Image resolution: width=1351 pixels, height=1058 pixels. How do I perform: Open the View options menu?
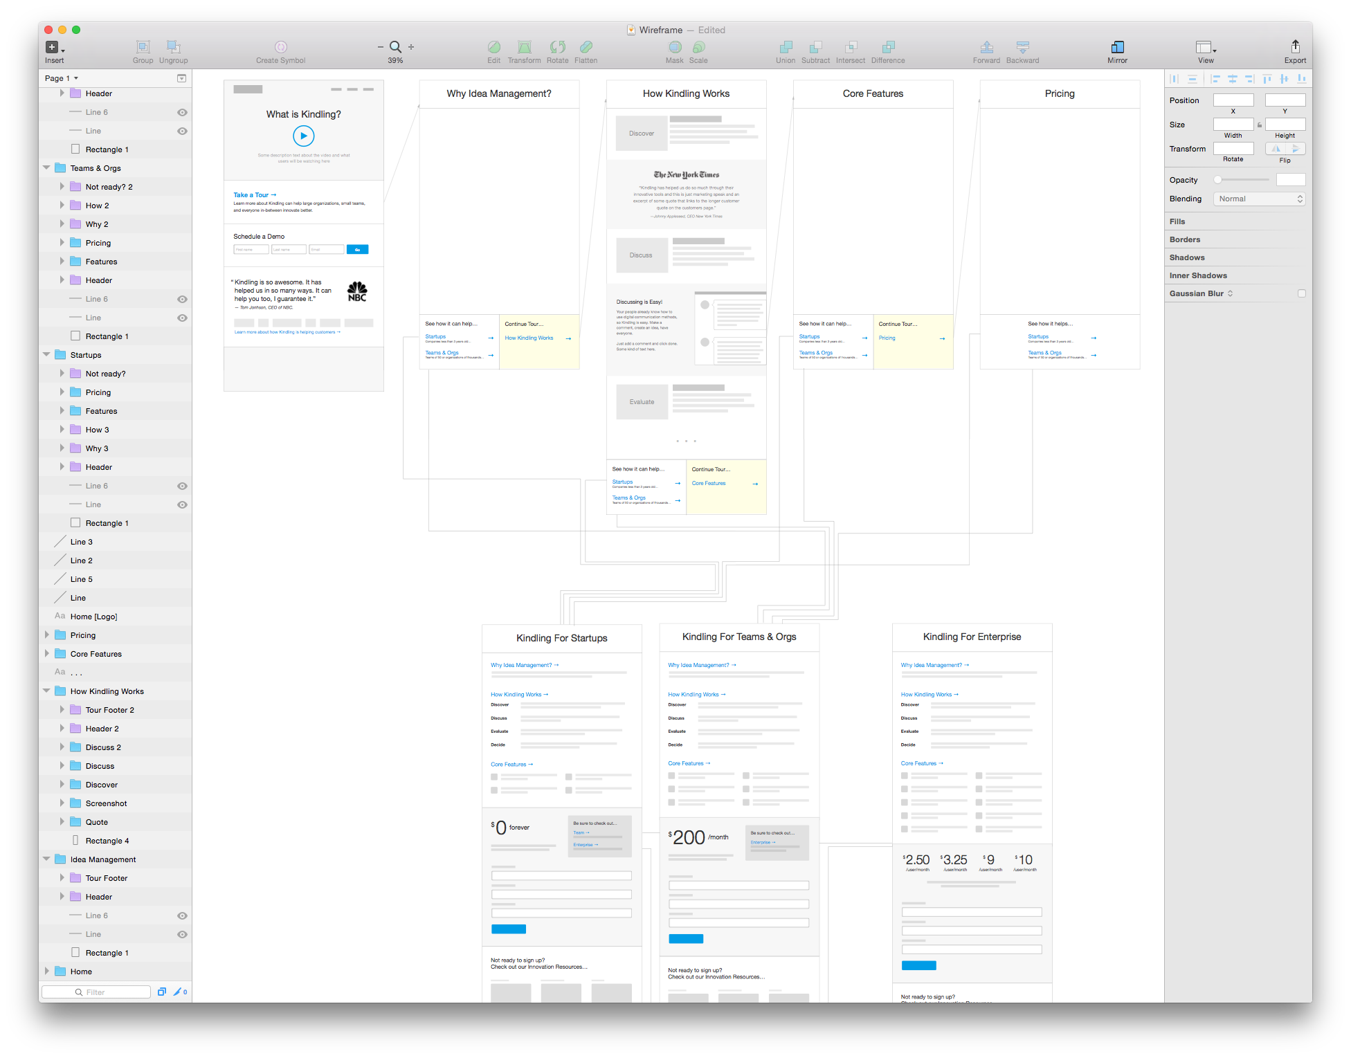1206,47
